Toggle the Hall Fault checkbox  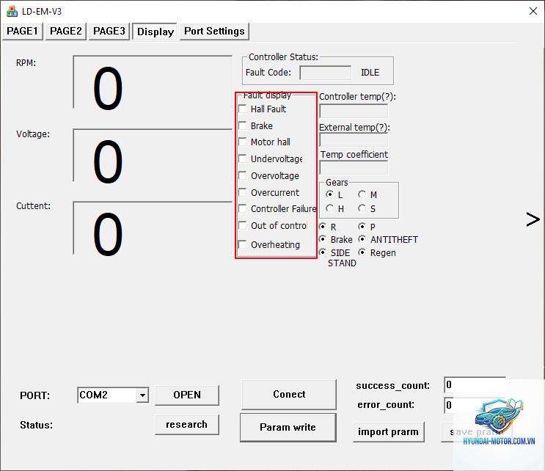[x=243, y=109]
